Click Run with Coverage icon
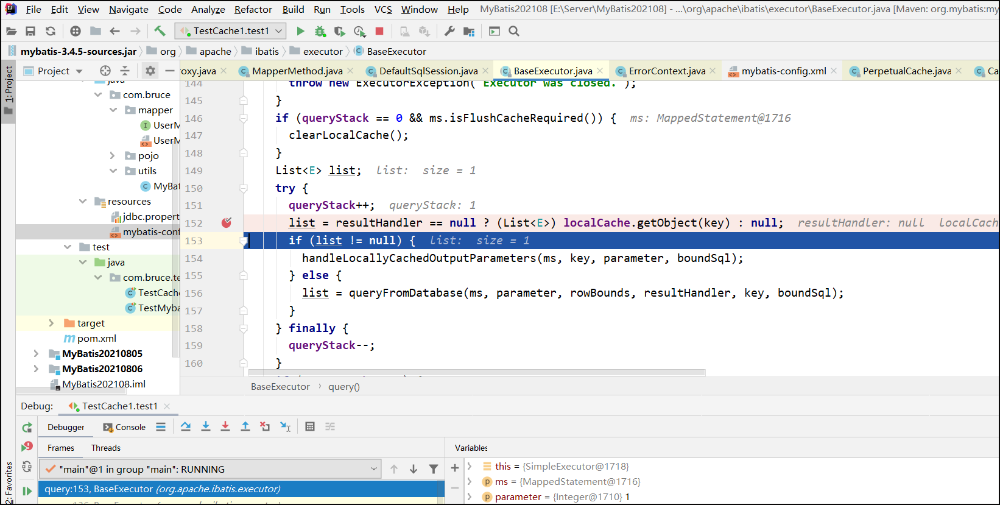 (x=340, y=31)
